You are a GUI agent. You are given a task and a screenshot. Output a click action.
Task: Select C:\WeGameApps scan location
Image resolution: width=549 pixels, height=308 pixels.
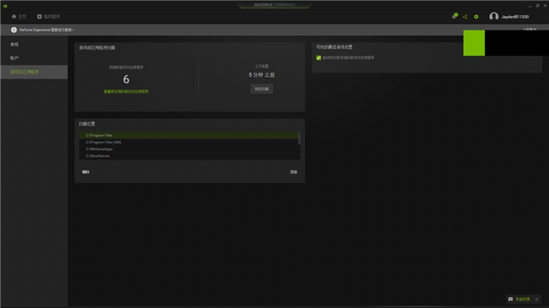click(188, 149)
